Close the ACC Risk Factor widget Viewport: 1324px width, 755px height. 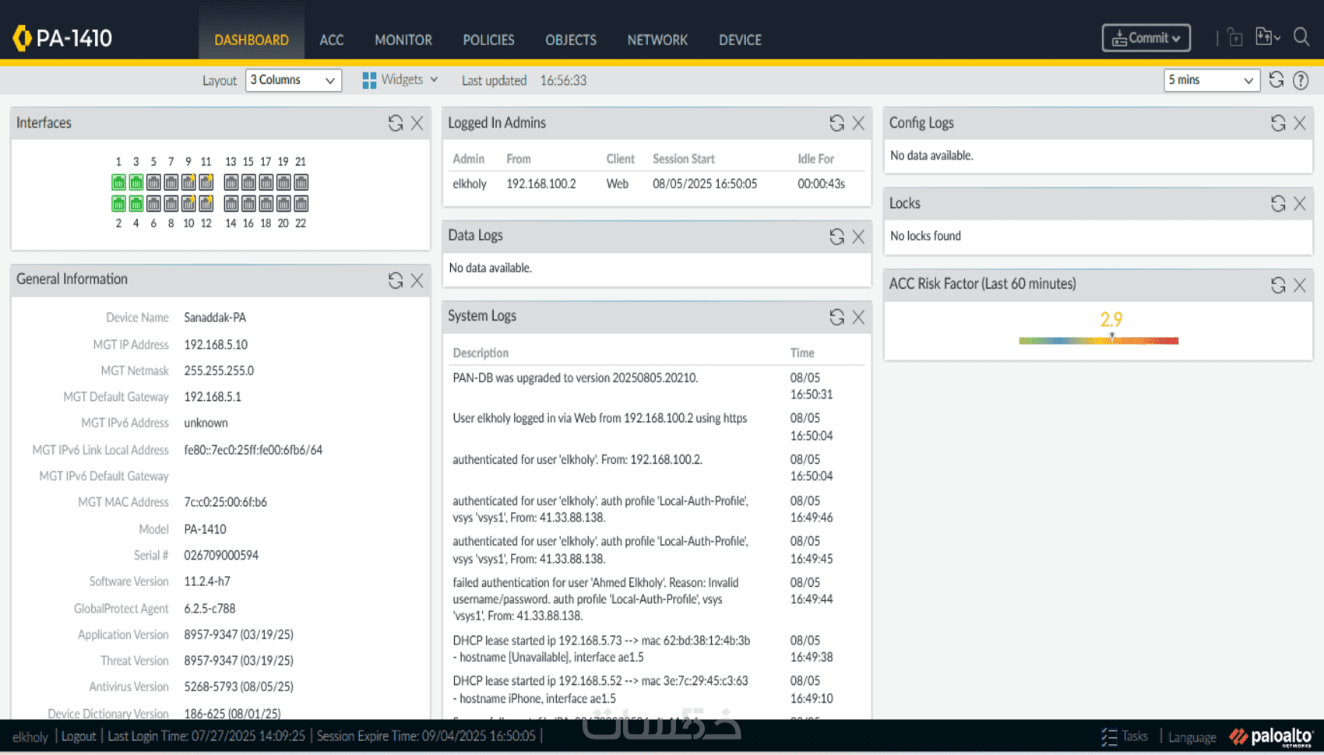pyautogui.click(x=1300, y=285)
